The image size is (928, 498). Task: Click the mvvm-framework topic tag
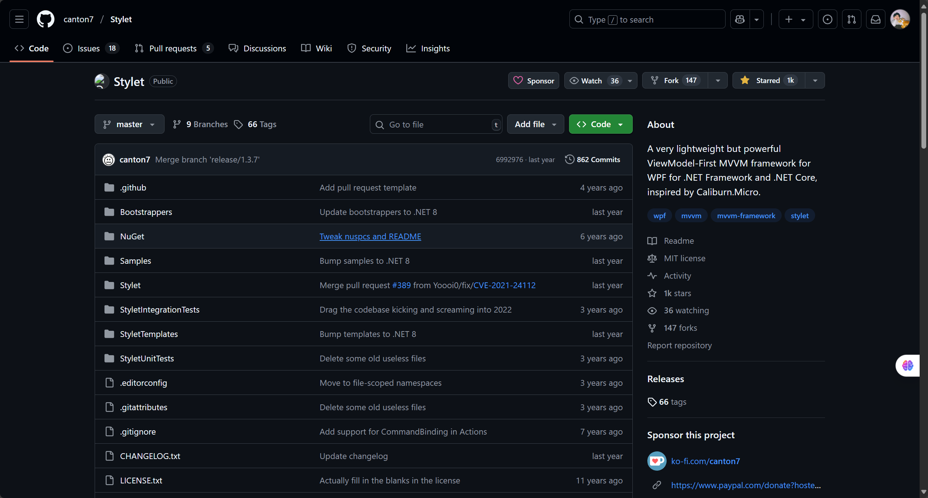[746, 216]
